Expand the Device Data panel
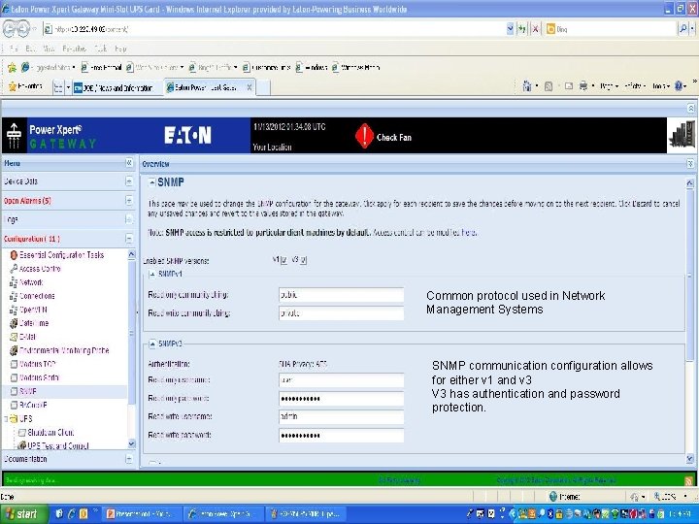The height and width of the screenshot is (524, 699). pos(129,181)
